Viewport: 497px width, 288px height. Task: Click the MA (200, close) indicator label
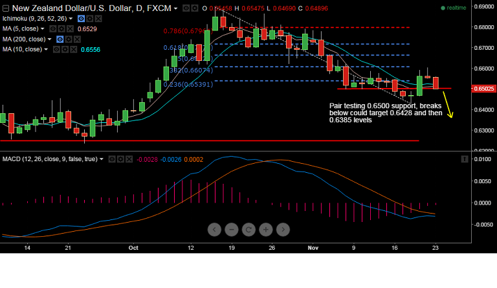24,39
